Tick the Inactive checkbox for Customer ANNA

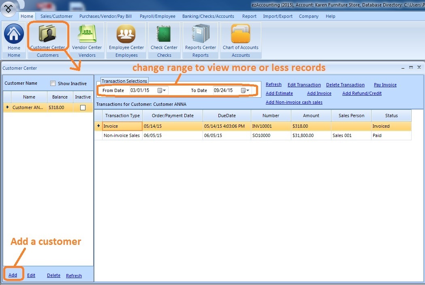point(83,108)
